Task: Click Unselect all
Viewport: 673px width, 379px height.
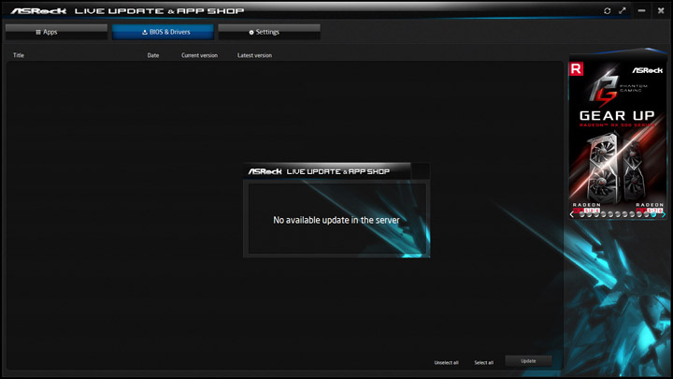Action: click(x=447, y=363)
